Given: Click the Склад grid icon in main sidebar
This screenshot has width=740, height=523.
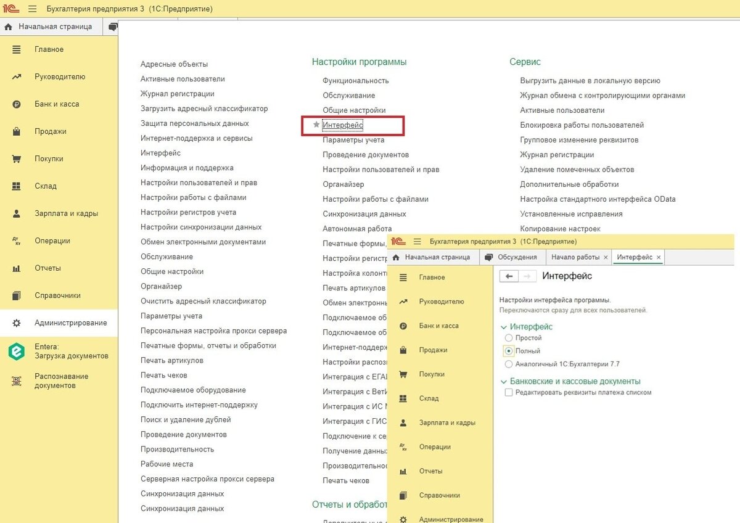Looking at the screenshot, I should tap(17, 186).
